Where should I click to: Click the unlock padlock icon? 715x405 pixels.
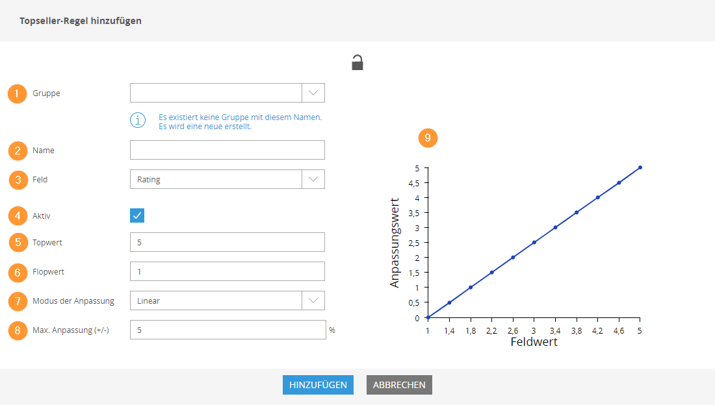[x=357, y=62]
